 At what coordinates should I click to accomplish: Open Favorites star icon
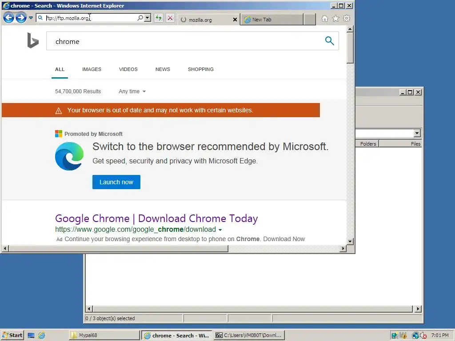point(336,19)
